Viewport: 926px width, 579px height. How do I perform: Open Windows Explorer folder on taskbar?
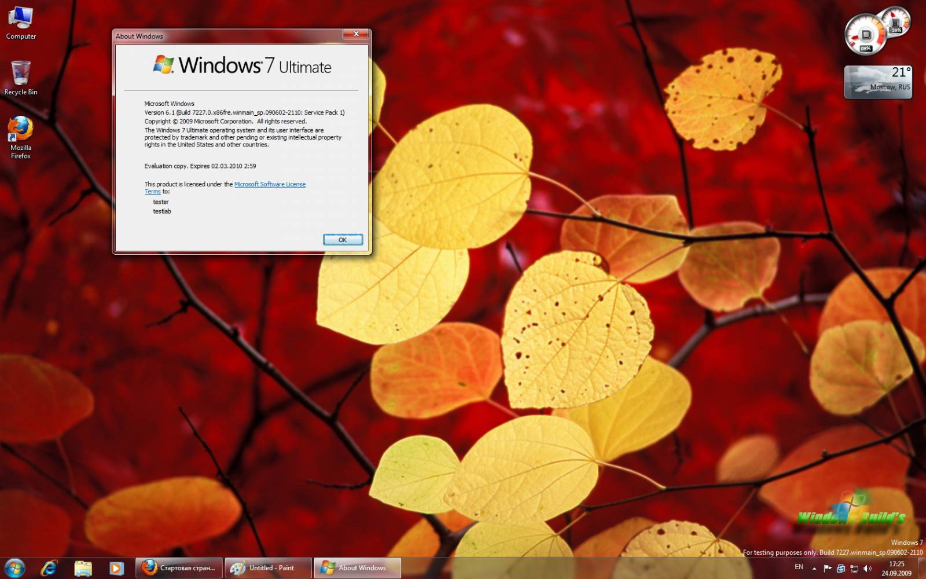click(x=83, y=568)
